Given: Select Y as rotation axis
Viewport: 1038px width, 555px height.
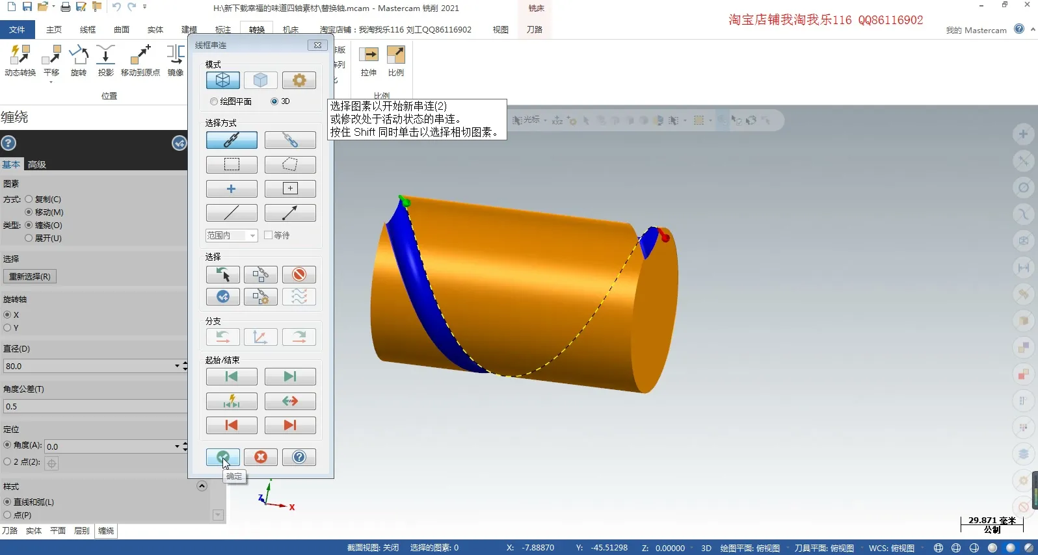Looking at the screenshot, I should pyautogui.click(x=8, y=328).
